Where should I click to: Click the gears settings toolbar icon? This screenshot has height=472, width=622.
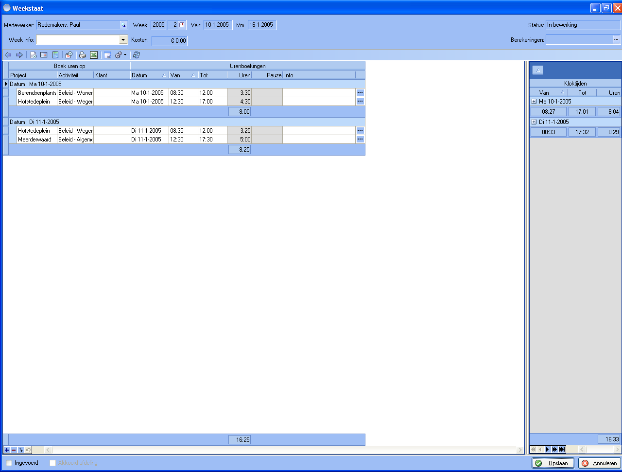(118, 55)
